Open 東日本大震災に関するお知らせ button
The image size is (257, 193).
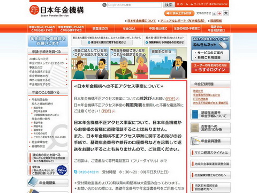point(107,42)
